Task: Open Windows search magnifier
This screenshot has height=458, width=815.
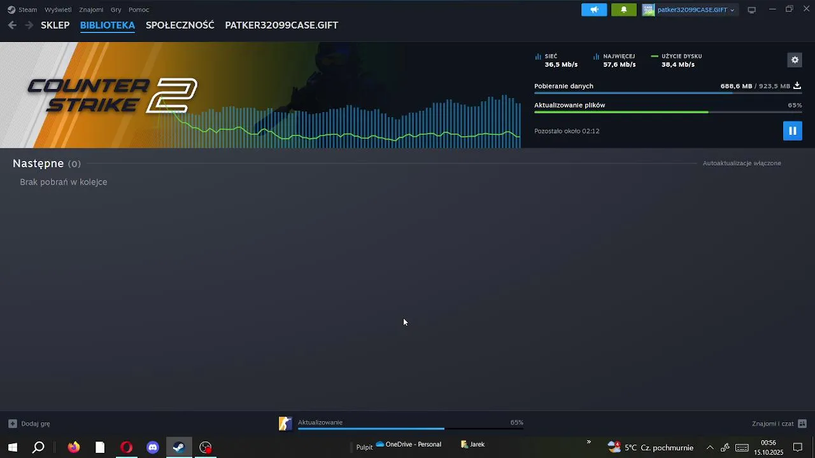Action: [38, 447]
